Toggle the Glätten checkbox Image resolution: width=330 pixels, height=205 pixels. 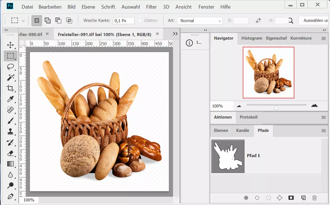140,20
